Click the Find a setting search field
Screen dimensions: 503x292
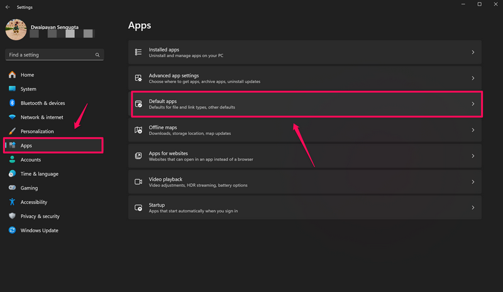point(50,55)
